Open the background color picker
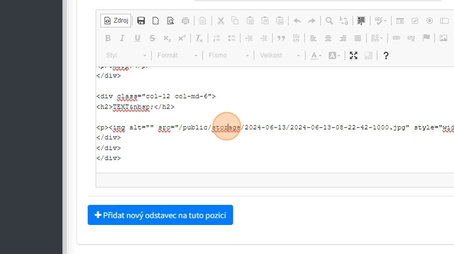Image resolution: width=454 pixels, height=254 pixels. tap(334, 55)
